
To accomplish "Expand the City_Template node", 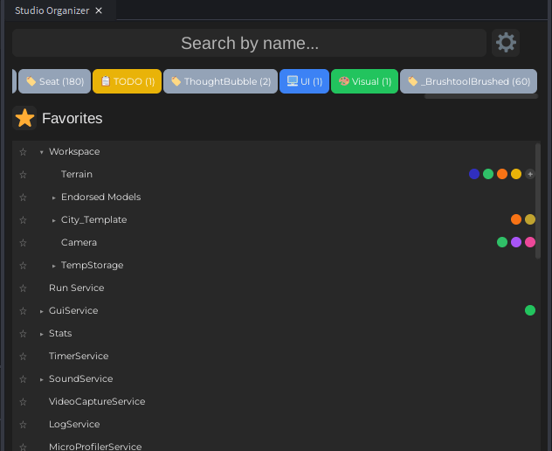I will click(53, 220).
